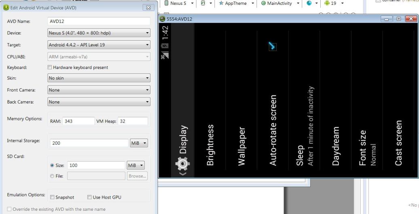This screenshot has height=214, width=419.
Task: Open the Brightness setting in emulator
Action: (210, 104)
